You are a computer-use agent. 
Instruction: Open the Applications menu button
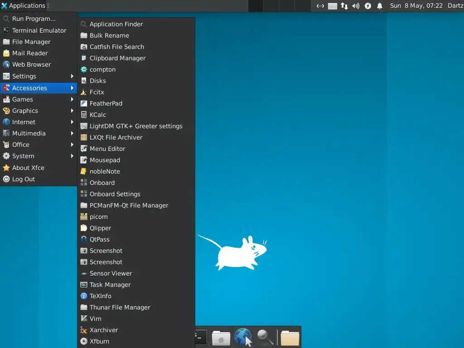click(24, 5)
